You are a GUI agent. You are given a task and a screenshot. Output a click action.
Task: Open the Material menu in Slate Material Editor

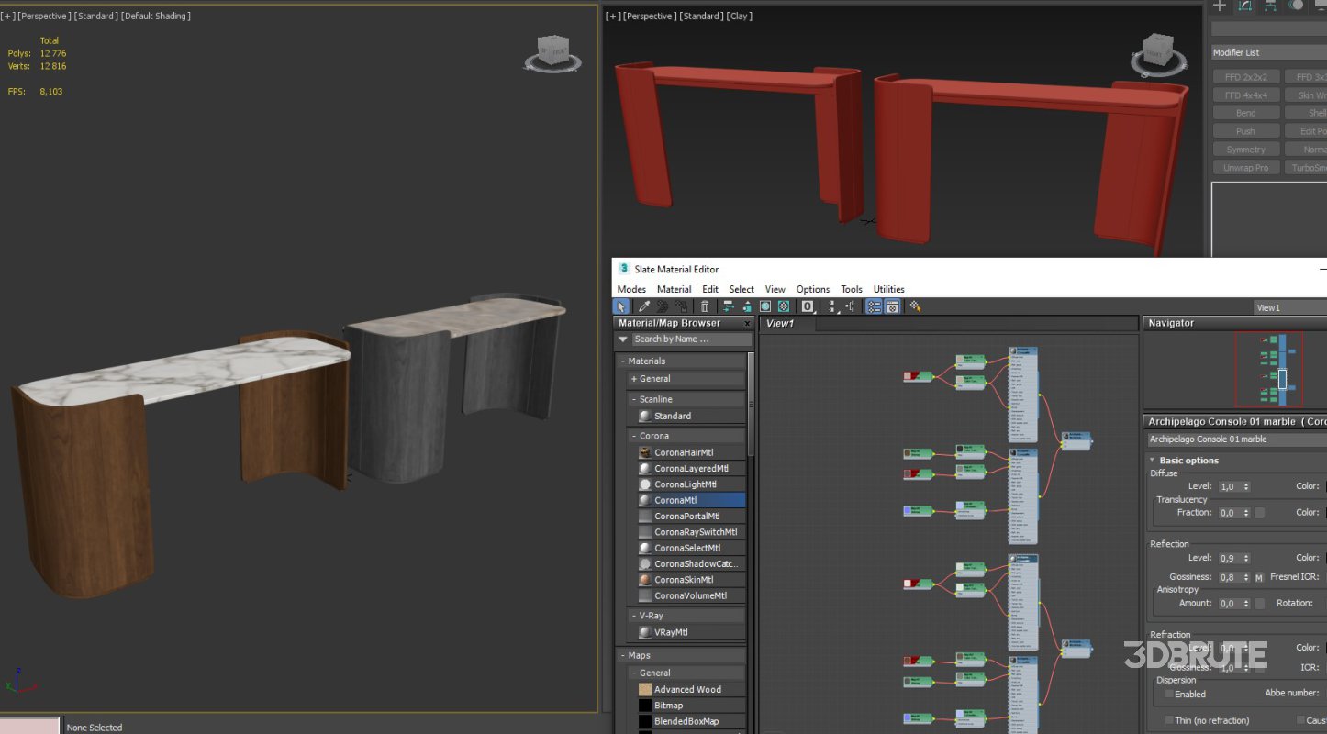674,289
